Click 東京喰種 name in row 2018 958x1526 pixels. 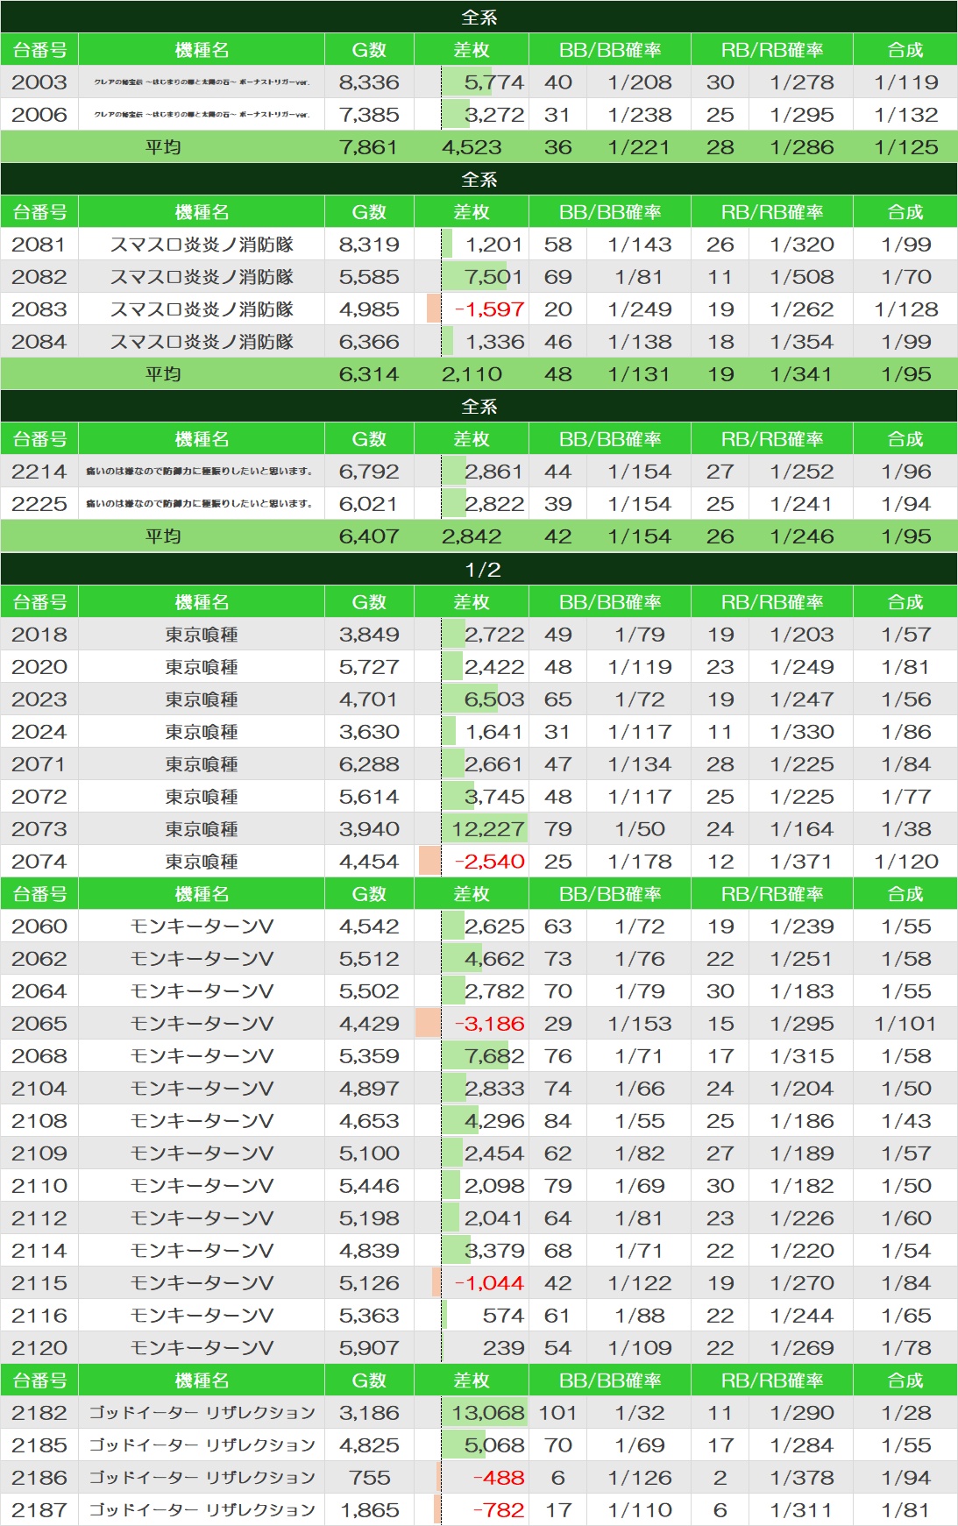pyautogui.click(x=202, y=635)
